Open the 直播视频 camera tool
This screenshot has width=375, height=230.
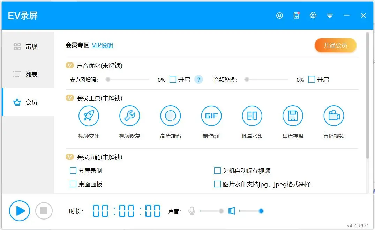334,116
